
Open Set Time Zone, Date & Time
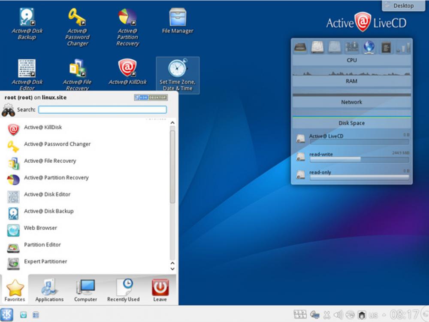(x=178, y=71)
